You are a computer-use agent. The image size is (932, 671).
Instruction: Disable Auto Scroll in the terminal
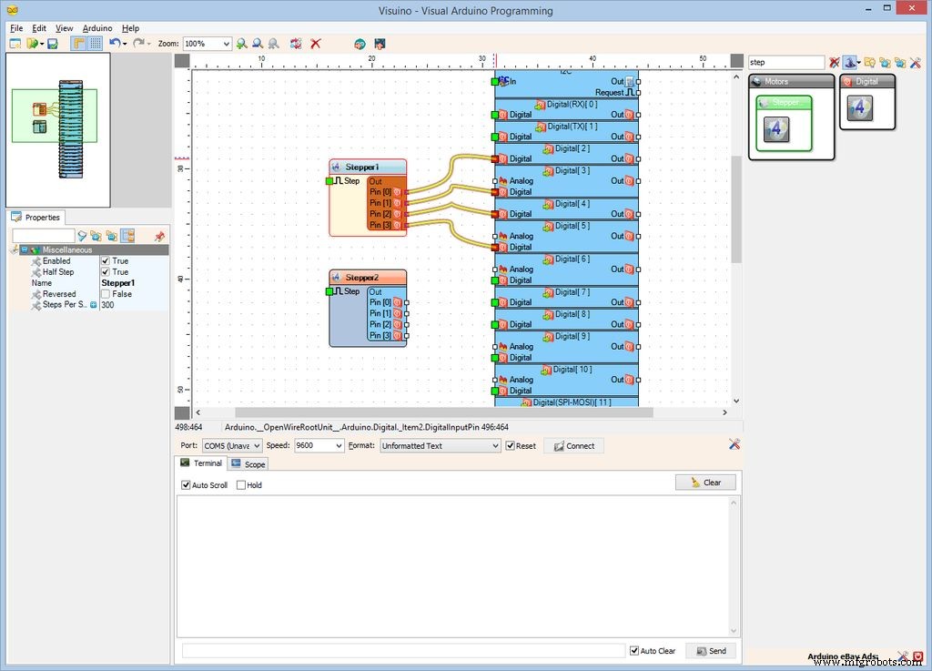(187, 484)
